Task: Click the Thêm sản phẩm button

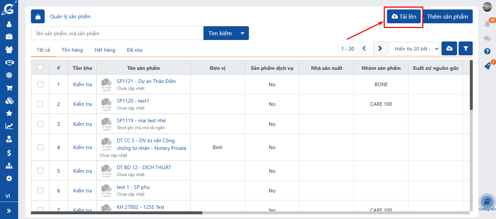Action: (447, 16)
